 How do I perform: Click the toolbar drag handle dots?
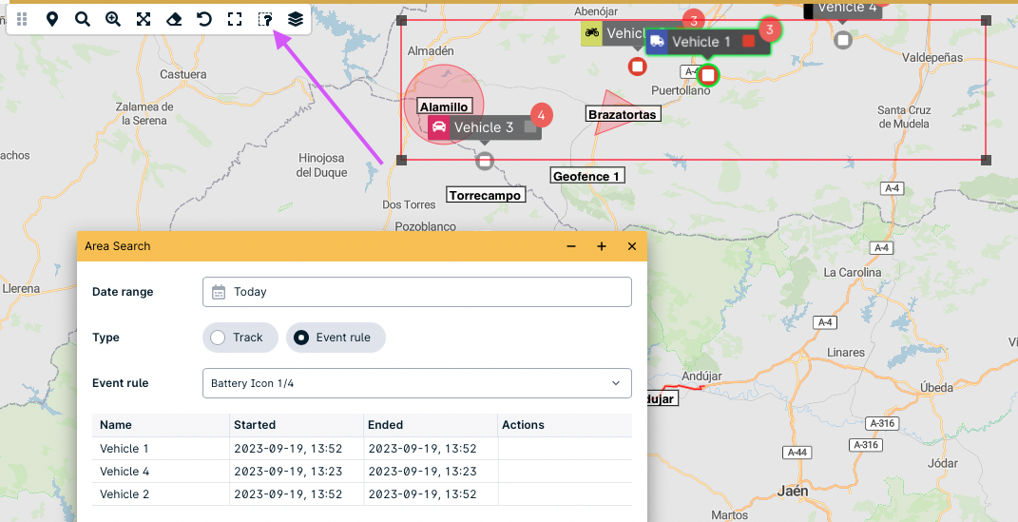22,19
